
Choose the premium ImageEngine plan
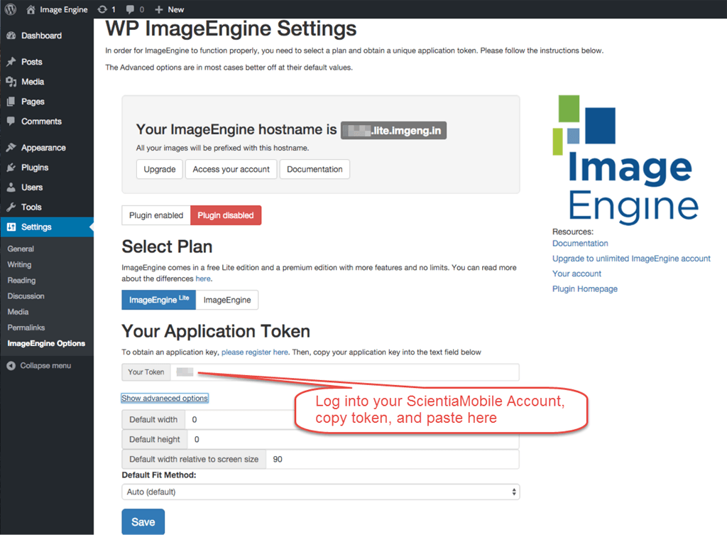227,300
